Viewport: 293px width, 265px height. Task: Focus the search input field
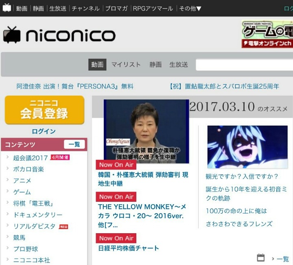tap(244, 65)
